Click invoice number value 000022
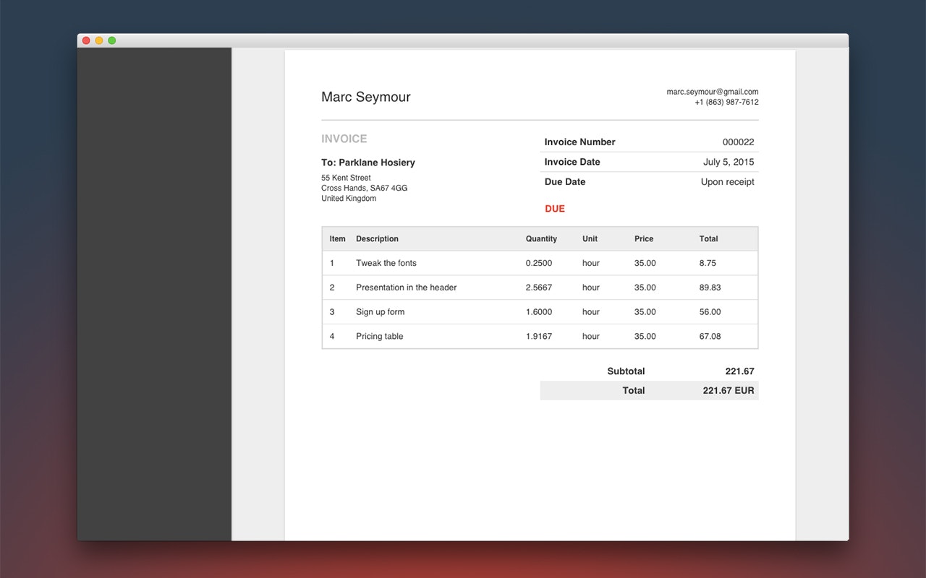 (739, 142)
